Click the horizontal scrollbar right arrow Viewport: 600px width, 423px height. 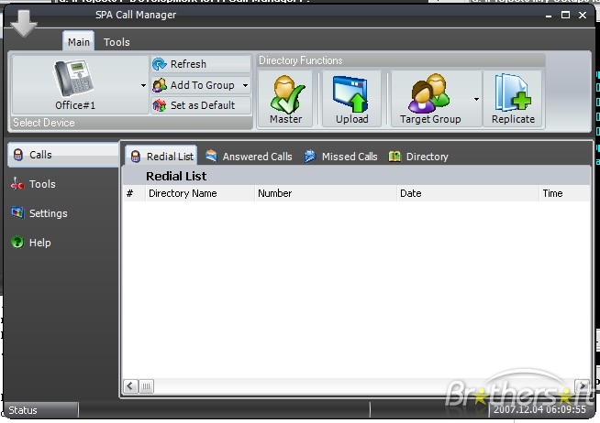(582, 386)
